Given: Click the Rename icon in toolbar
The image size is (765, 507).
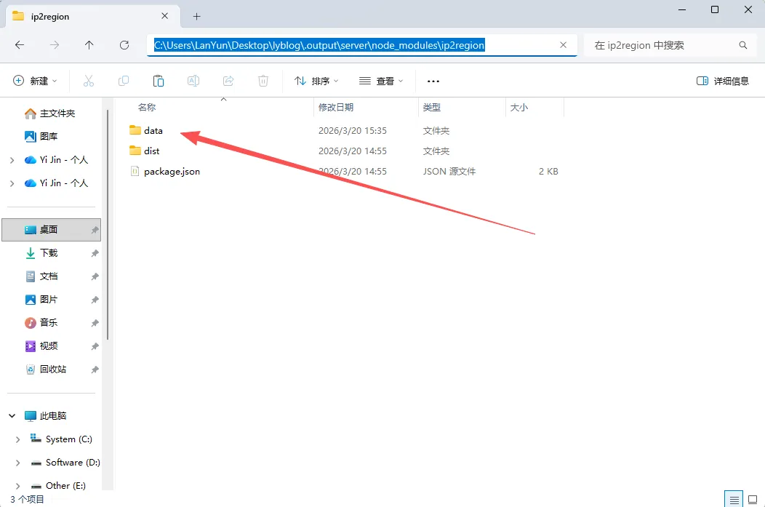Looking at the screenshot, I should [x=193, y=81].
